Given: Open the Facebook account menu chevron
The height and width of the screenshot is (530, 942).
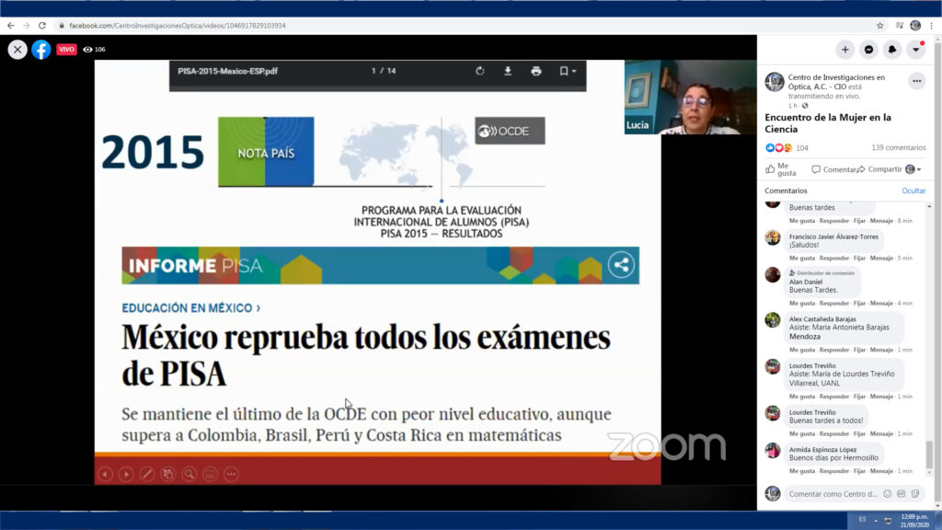Looking at the screenshot, I should (915, 50).
